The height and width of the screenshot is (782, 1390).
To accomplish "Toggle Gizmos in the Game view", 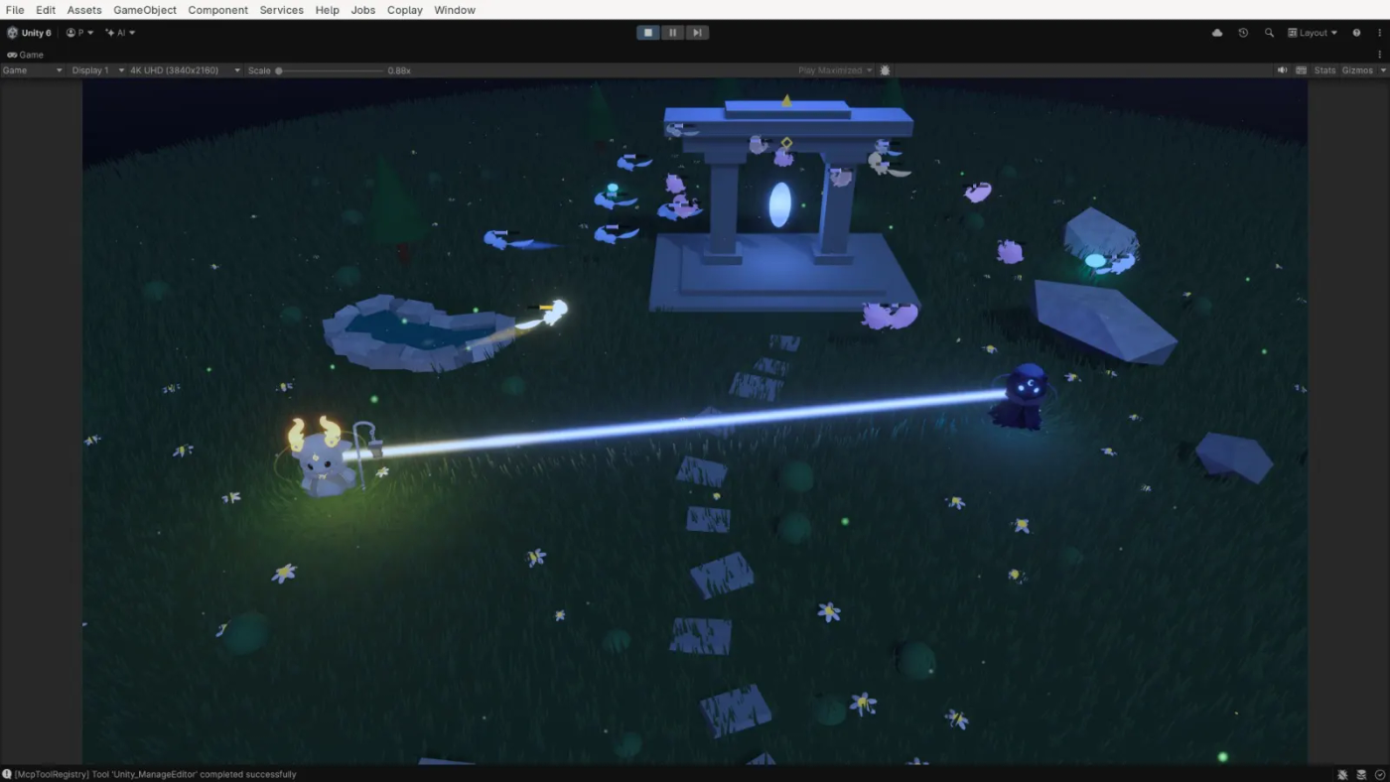I will (1356, 70).
